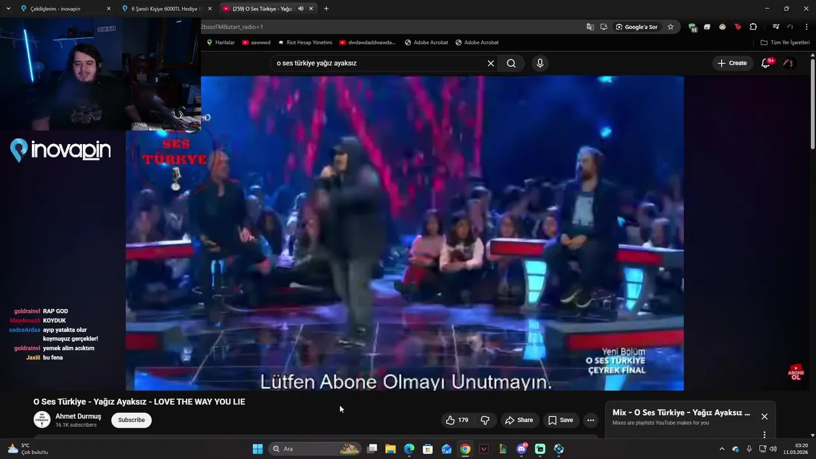816x459 pixels.
Task: Save the video using the Save button
Action: [x=561, y=420]
